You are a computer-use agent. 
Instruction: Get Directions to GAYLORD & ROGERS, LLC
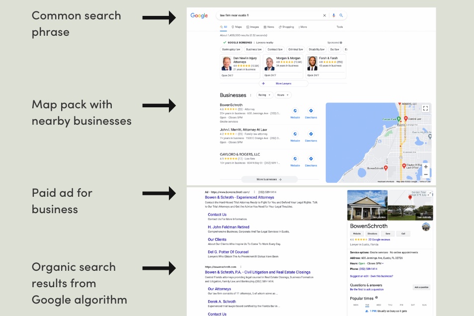pos(311,159)
